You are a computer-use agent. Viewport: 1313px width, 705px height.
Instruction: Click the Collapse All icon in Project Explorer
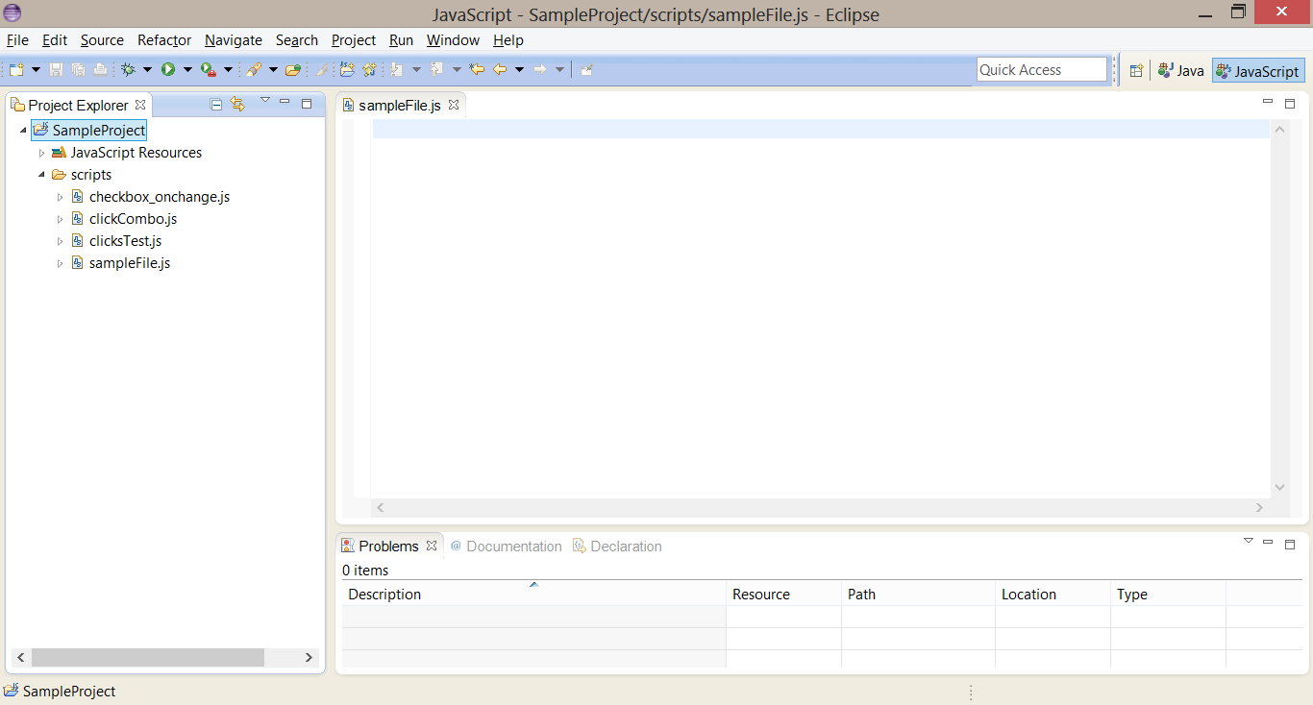click(215, 104)
